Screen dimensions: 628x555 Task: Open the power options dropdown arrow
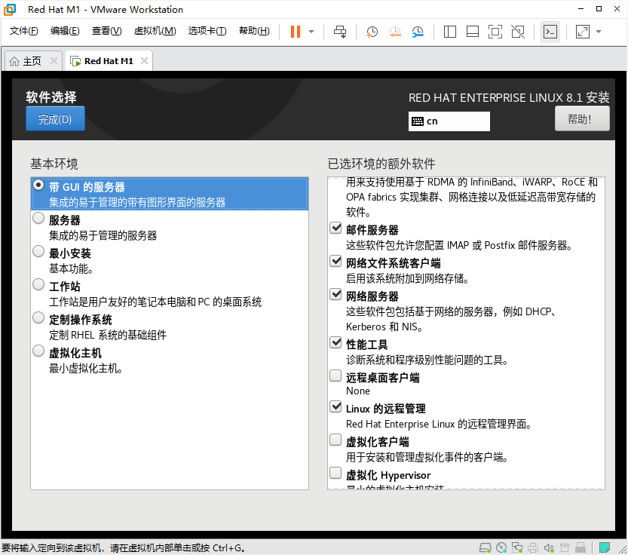coord(311,32)
